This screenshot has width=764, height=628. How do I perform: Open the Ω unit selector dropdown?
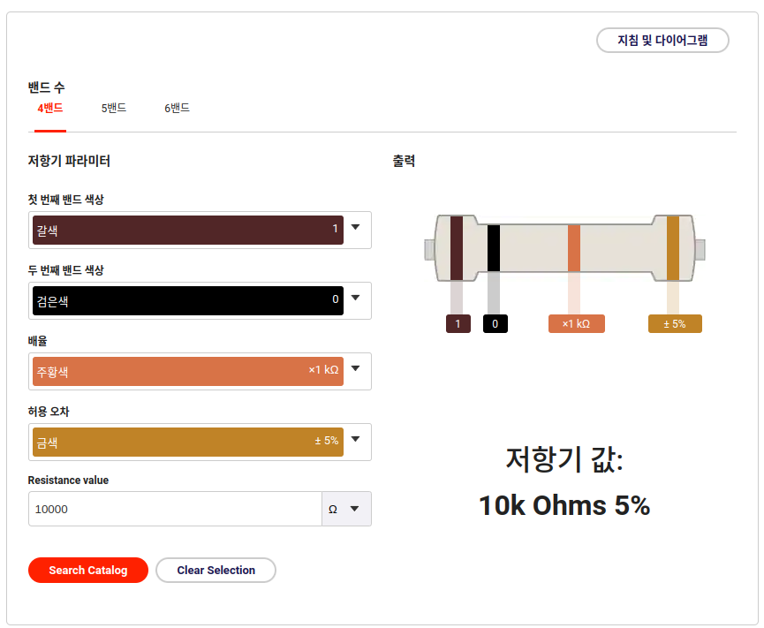346,509
